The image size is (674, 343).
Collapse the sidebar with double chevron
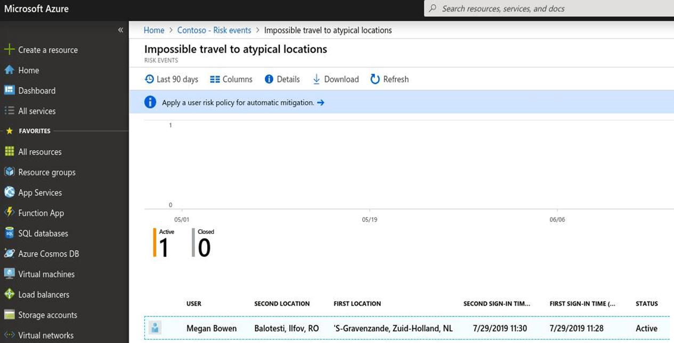click(120, 30)
